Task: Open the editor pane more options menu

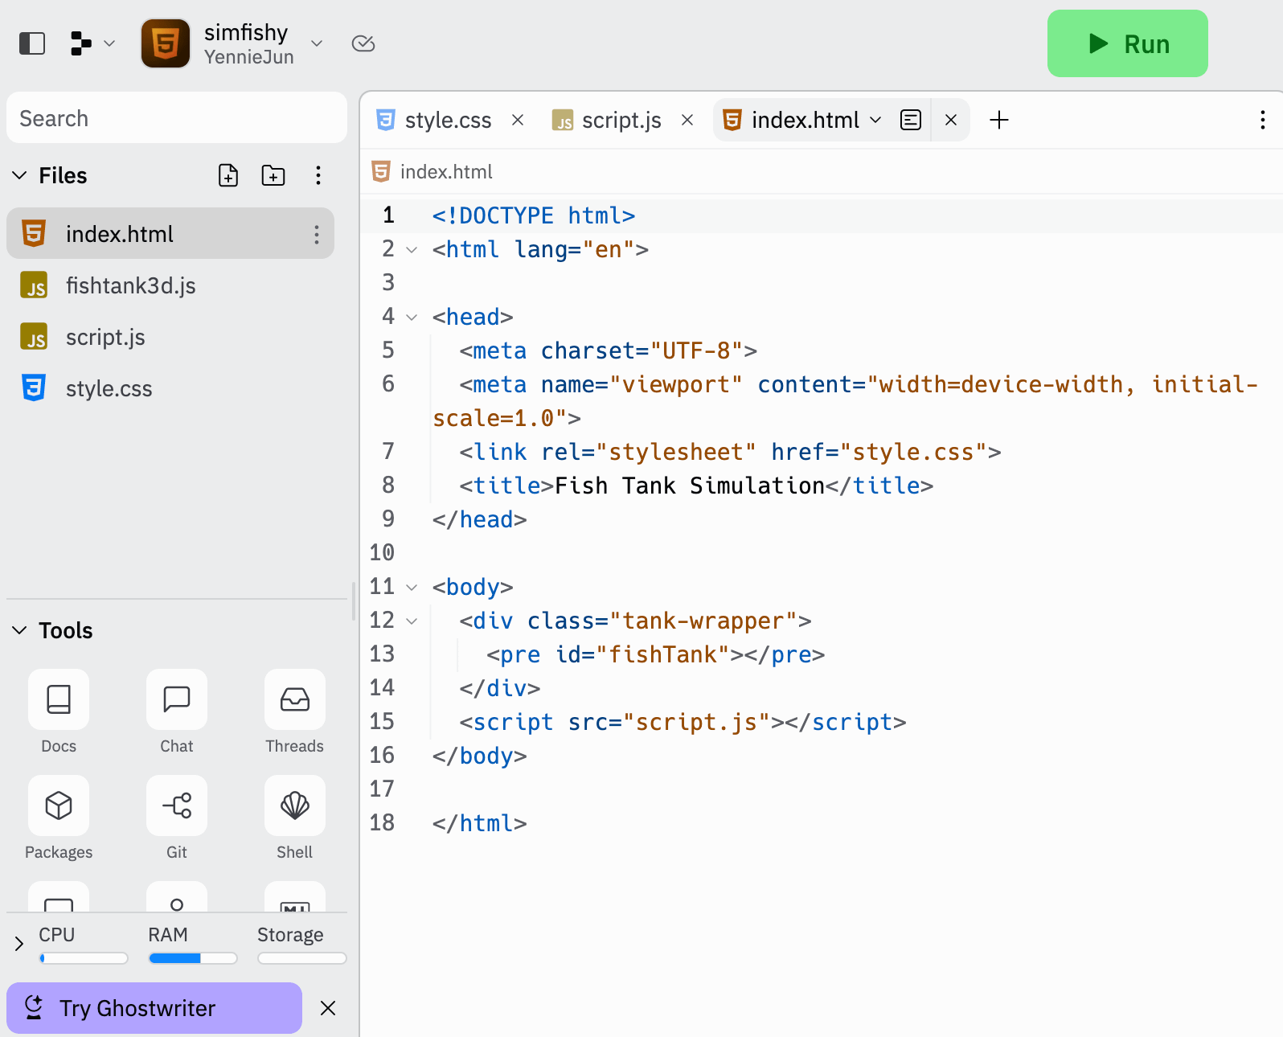Action: point(1263,120)
